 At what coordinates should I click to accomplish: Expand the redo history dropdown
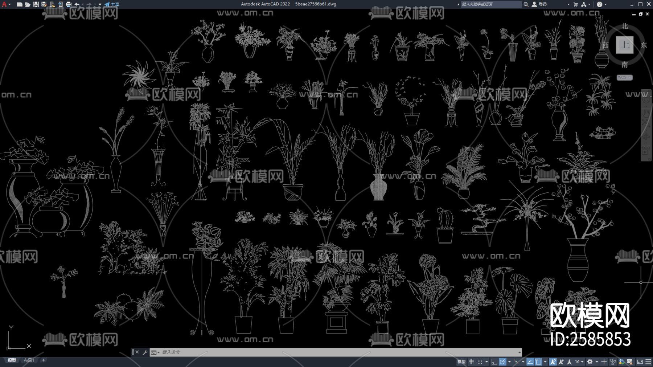coord(95,4)
